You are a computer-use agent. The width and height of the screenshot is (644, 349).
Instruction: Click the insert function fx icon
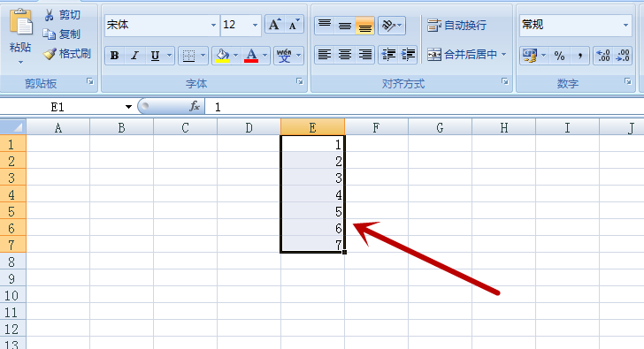pyautogui.click(x=195, y=107)
